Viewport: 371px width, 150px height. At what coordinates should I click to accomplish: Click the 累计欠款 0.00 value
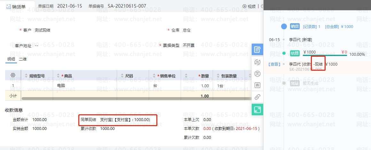[x=207, y=138]
